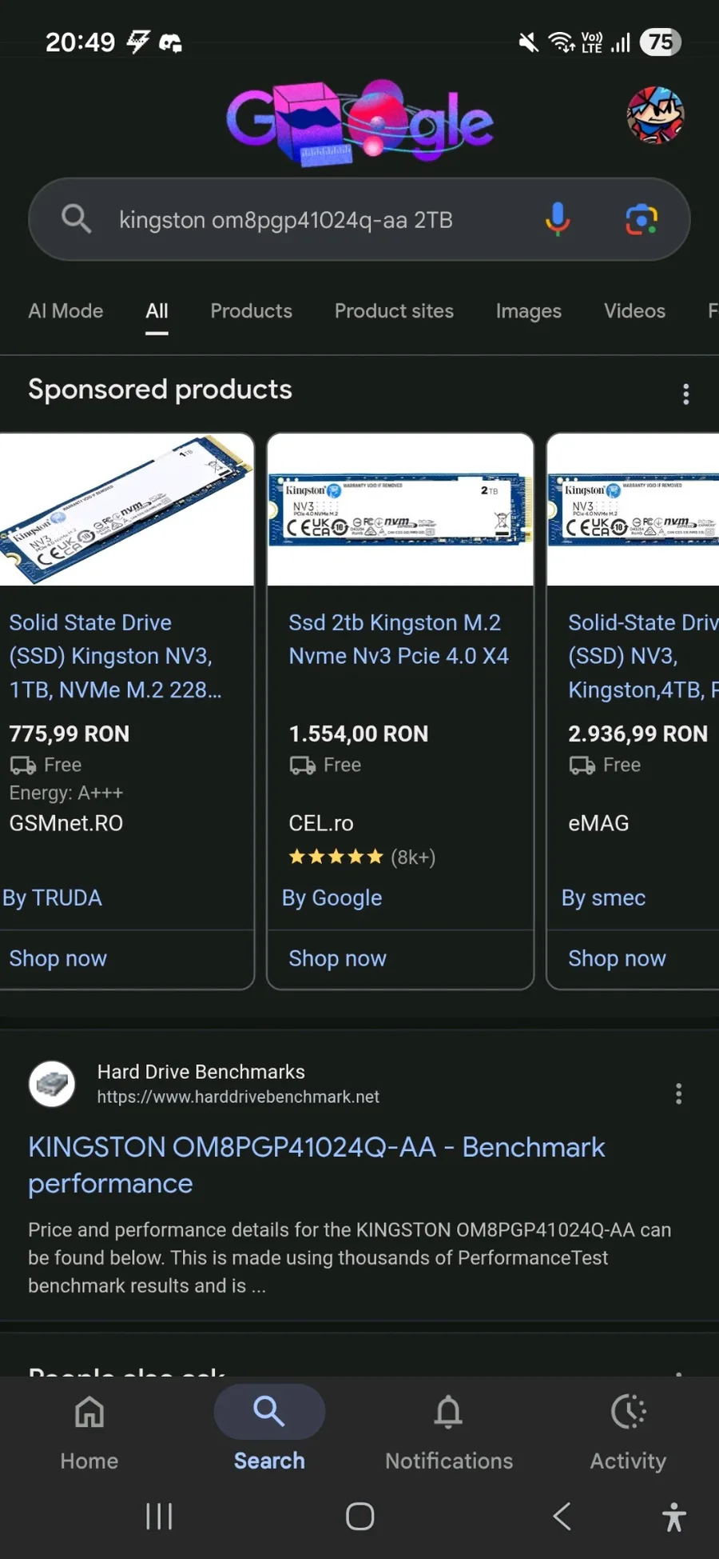719x1559 pixels.
Task: Open Sponsored products options menu
Action: pyautogui.click(x=685, y=394)
